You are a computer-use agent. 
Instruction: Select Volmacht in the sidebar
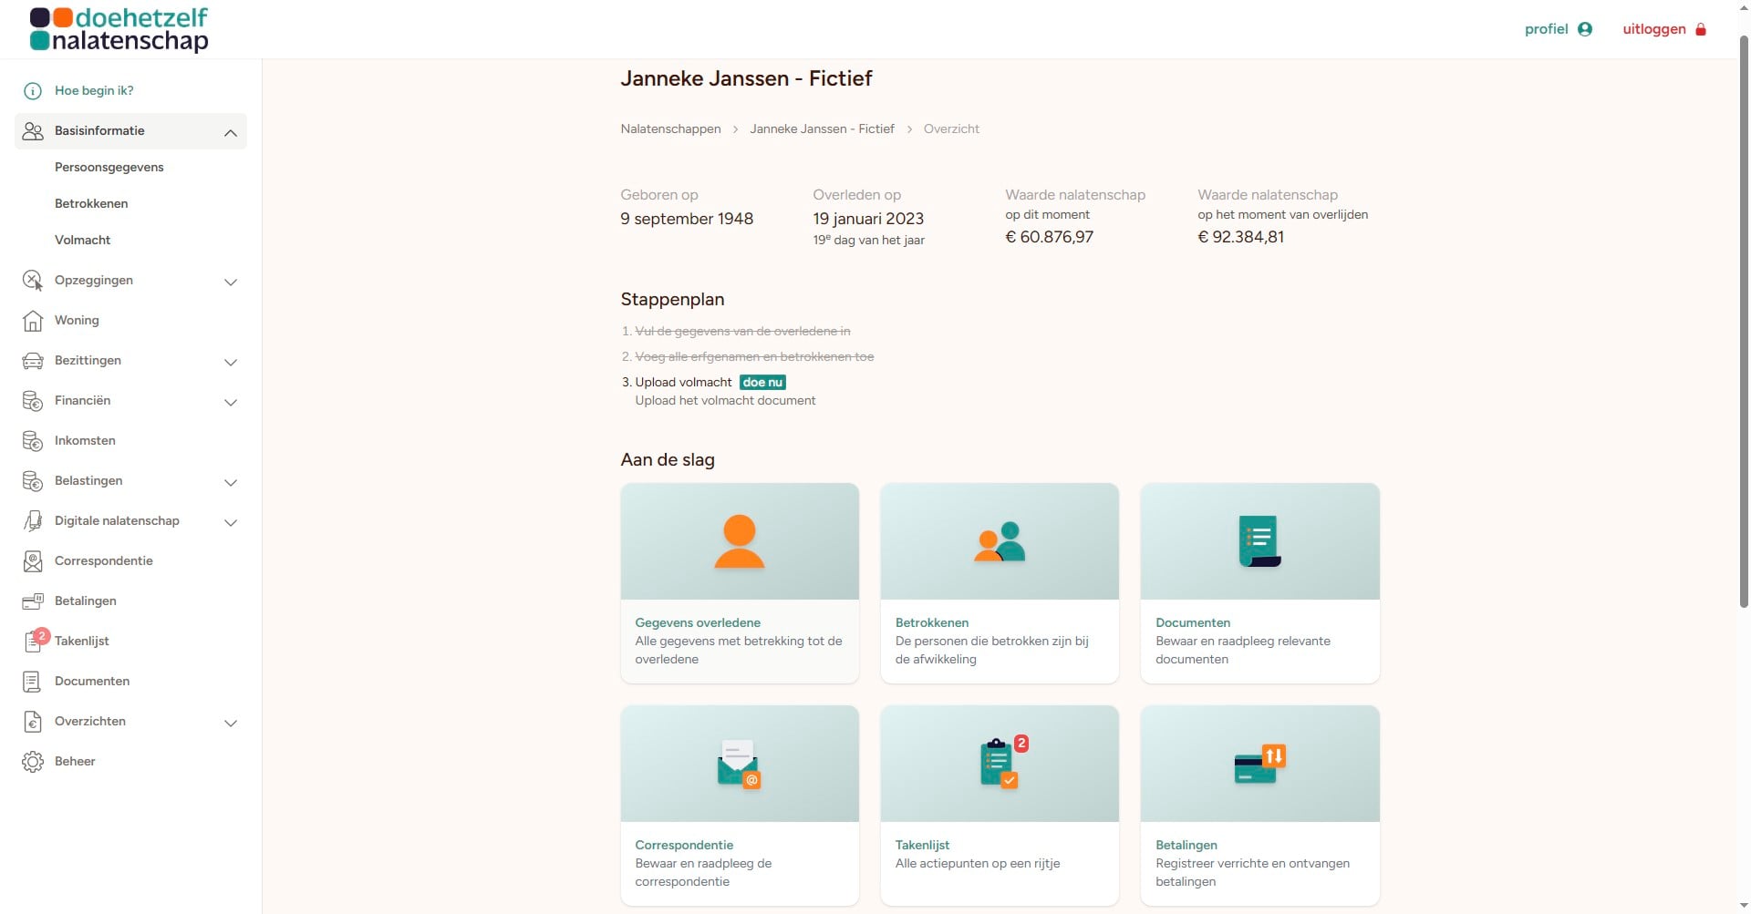click(82, 241)
